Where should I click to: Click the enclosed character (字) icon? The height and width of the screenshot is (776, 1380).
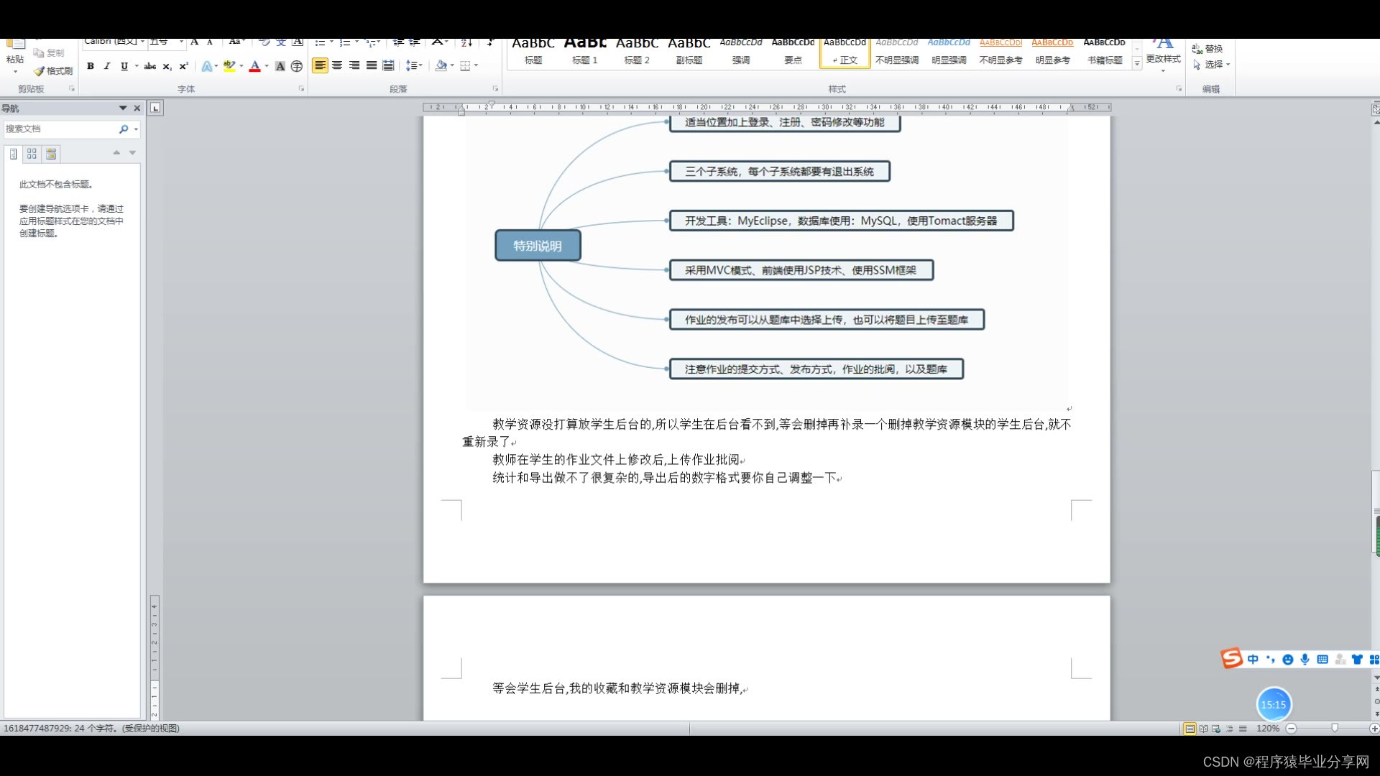(297, 66)
